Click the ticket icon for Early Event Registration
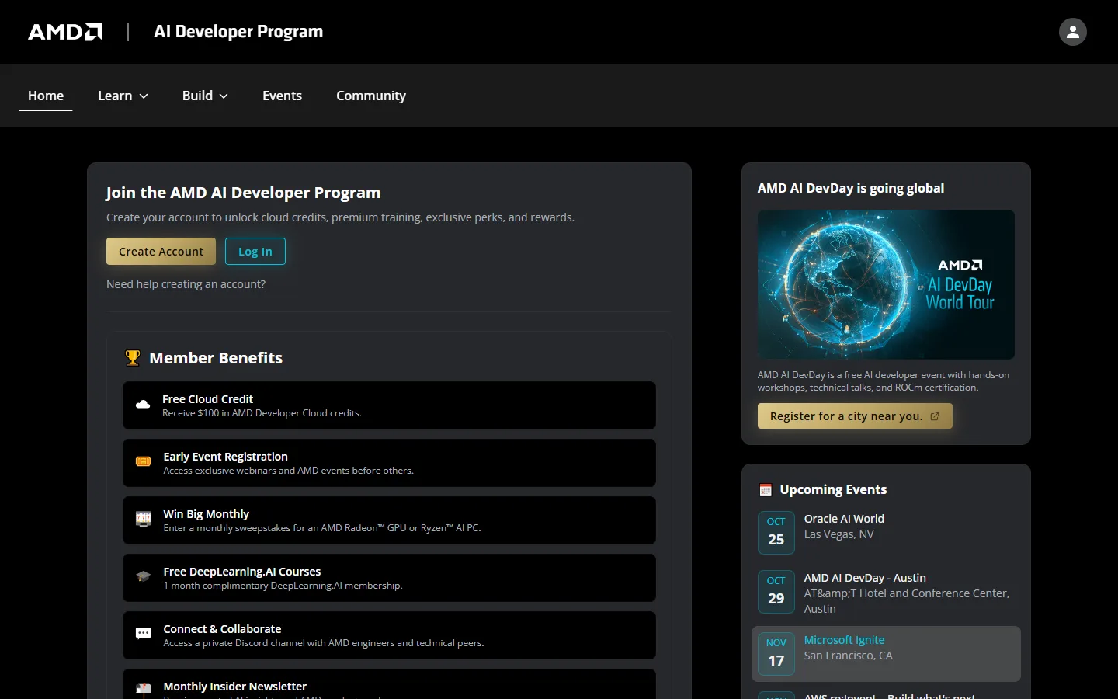Viewport: 1118px width, 699px height. (x=144, y=461)
